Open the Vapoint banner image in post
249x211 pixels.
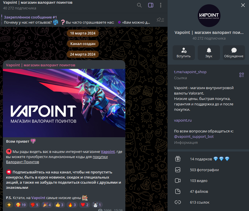point(64,103)
